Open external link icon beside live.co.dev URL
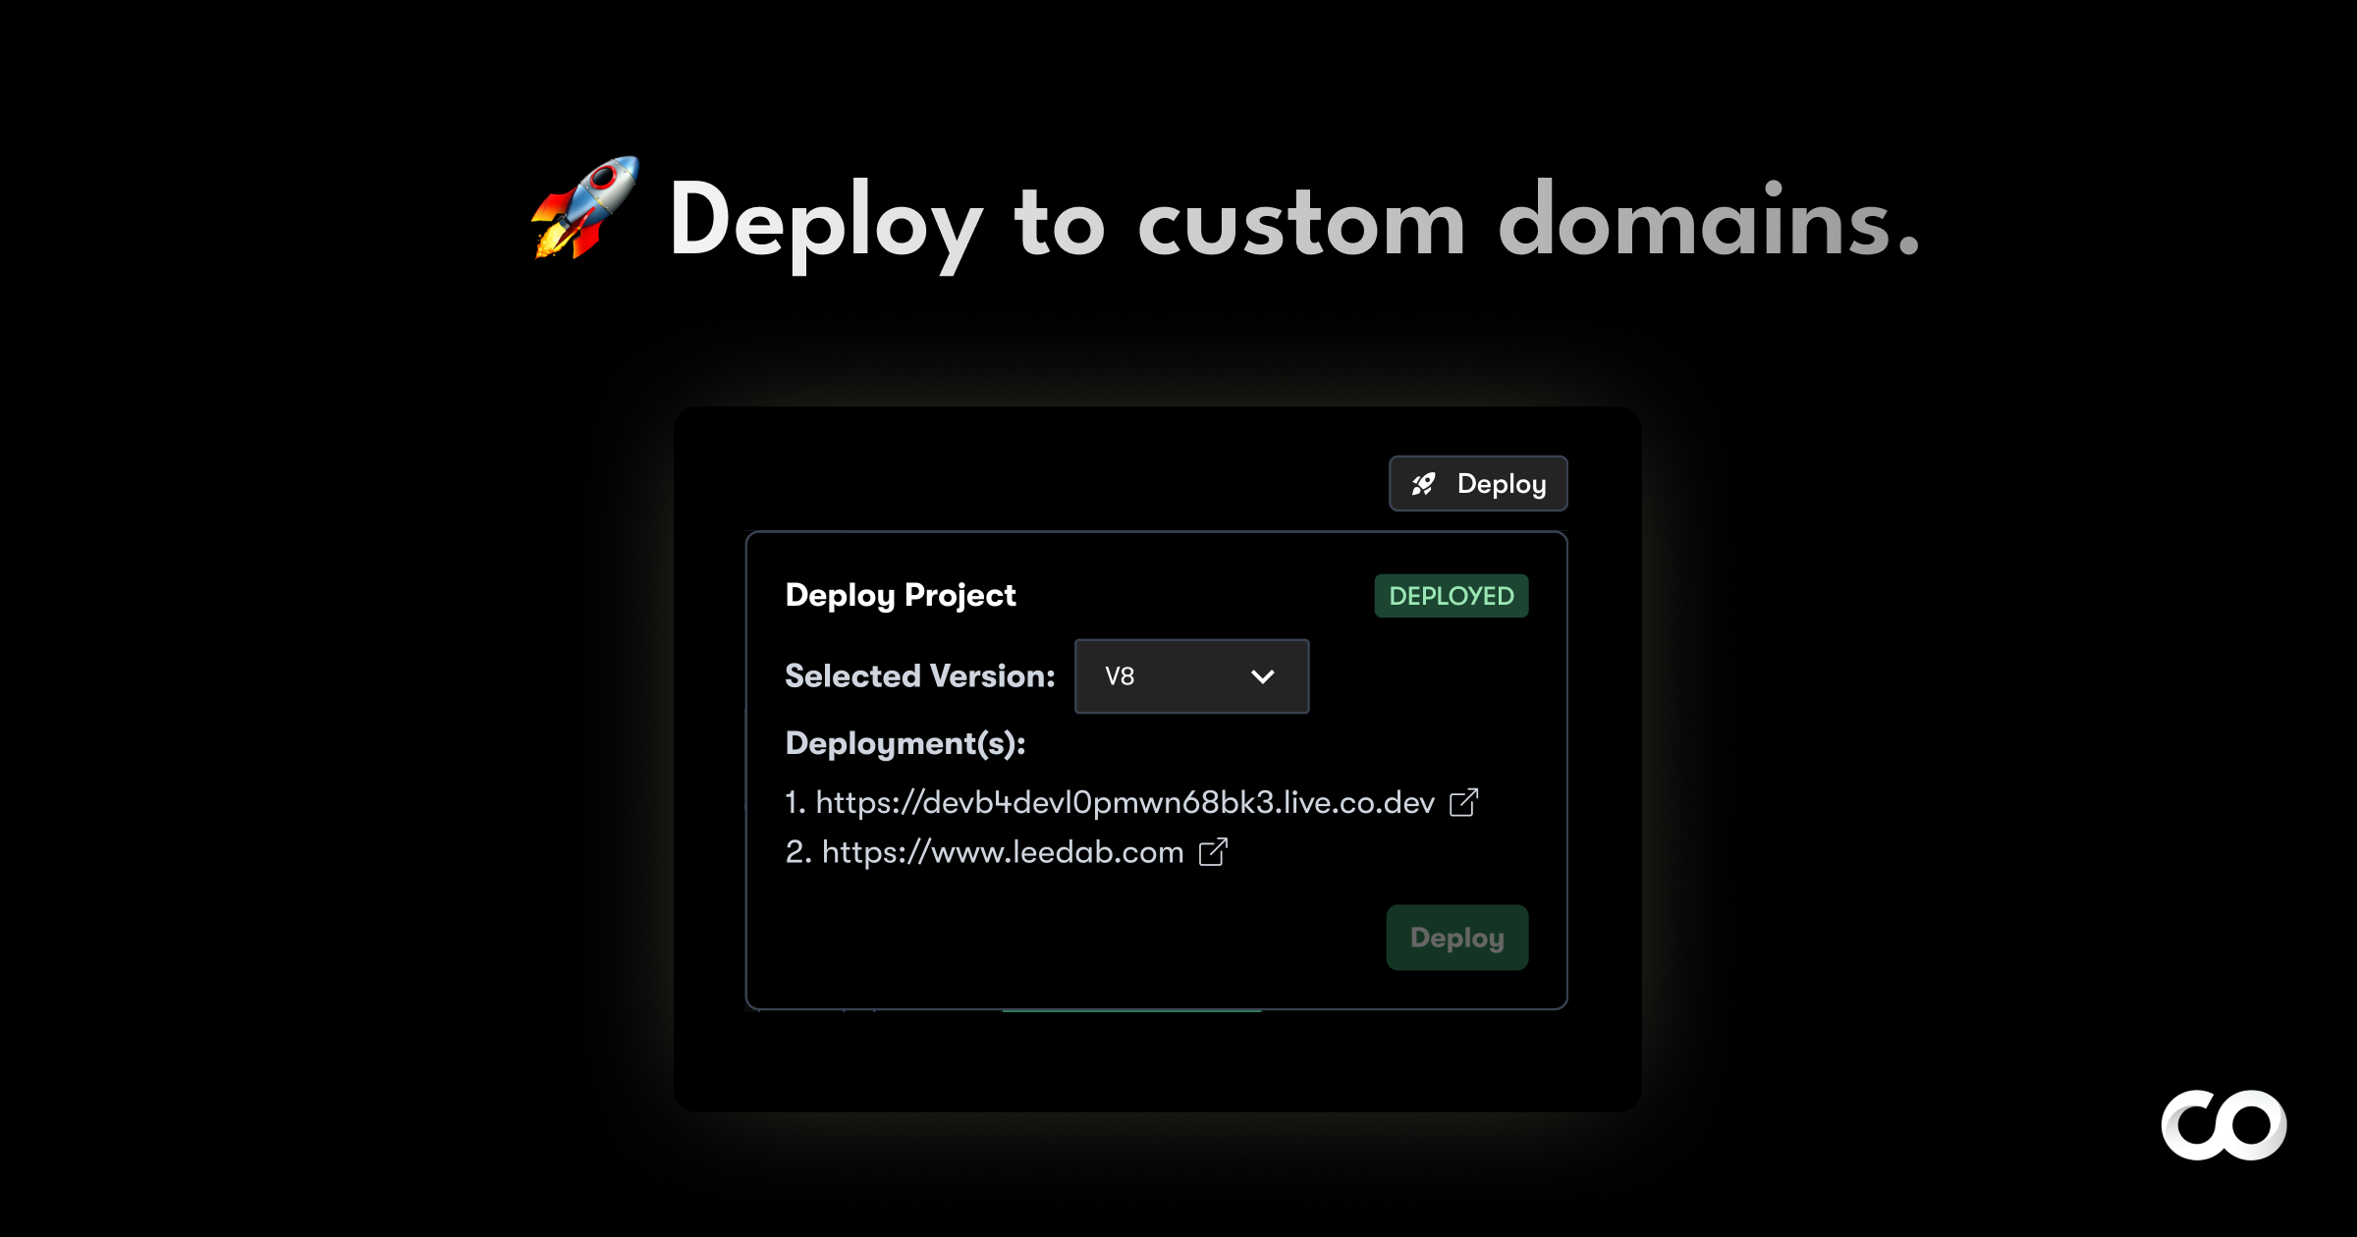 (x=1463, y=803)
